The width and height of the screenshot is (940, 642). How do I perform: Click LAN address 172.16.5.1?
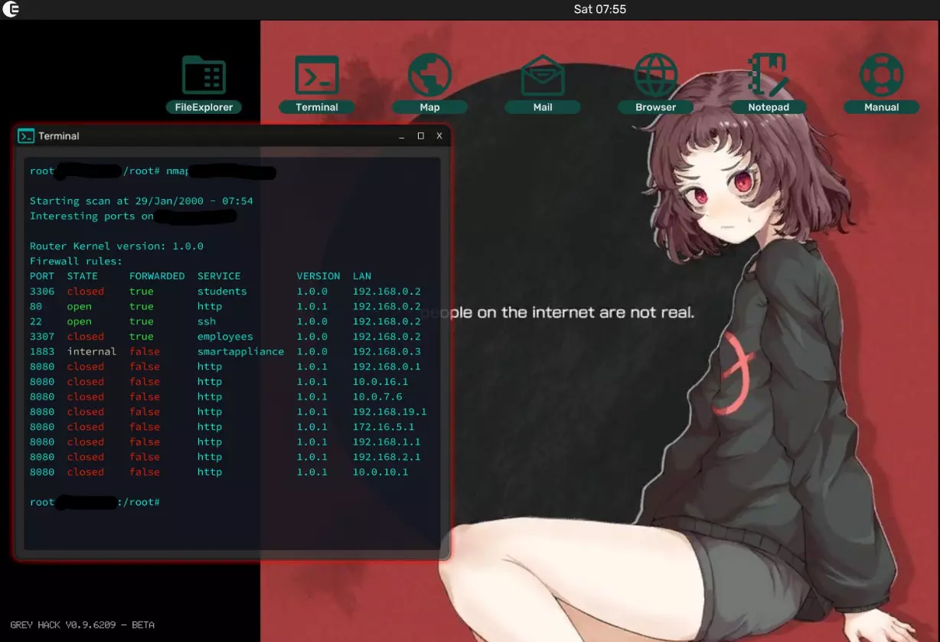coord(384,427)
